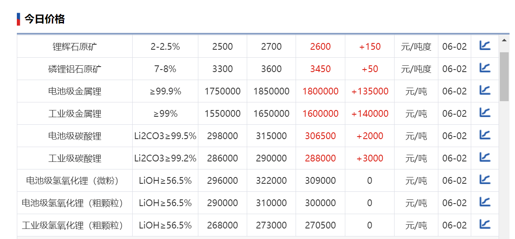Click chart icon for 工业级氢氧化锂（粗颗粒）
Viewport: 515px width, 239px height.
[485, 224]
